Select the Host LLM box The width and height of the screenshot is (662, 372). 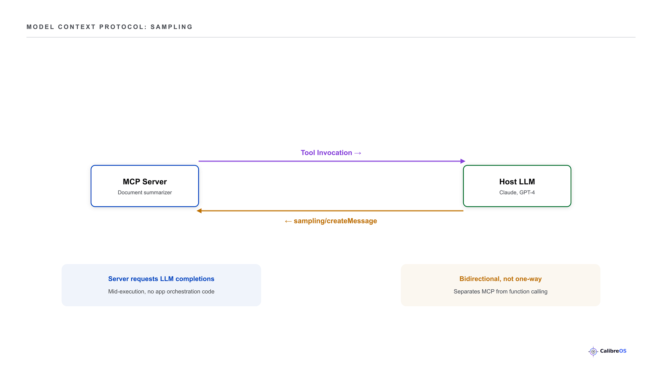(517, 186)
